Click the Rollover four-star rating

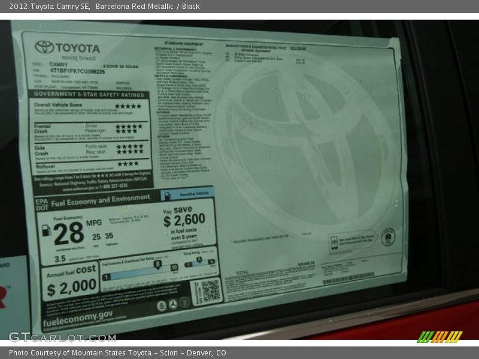pos(128,164)
